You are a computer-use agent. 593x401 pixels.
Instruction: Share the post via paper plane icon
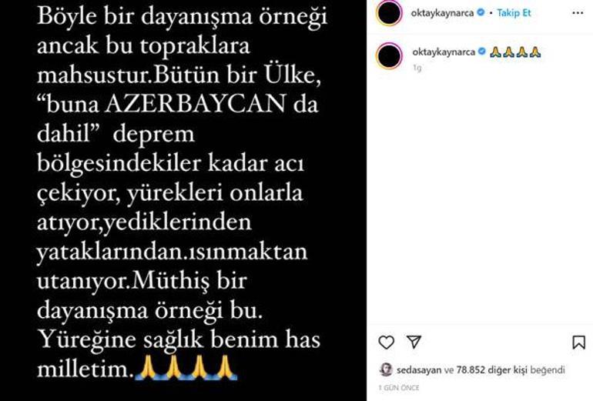point(414,342)
